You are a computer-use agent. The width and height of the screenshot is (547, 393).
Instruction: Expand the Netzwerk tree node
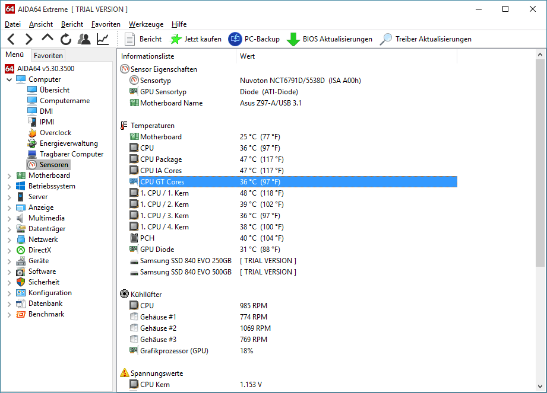[10, 240]
